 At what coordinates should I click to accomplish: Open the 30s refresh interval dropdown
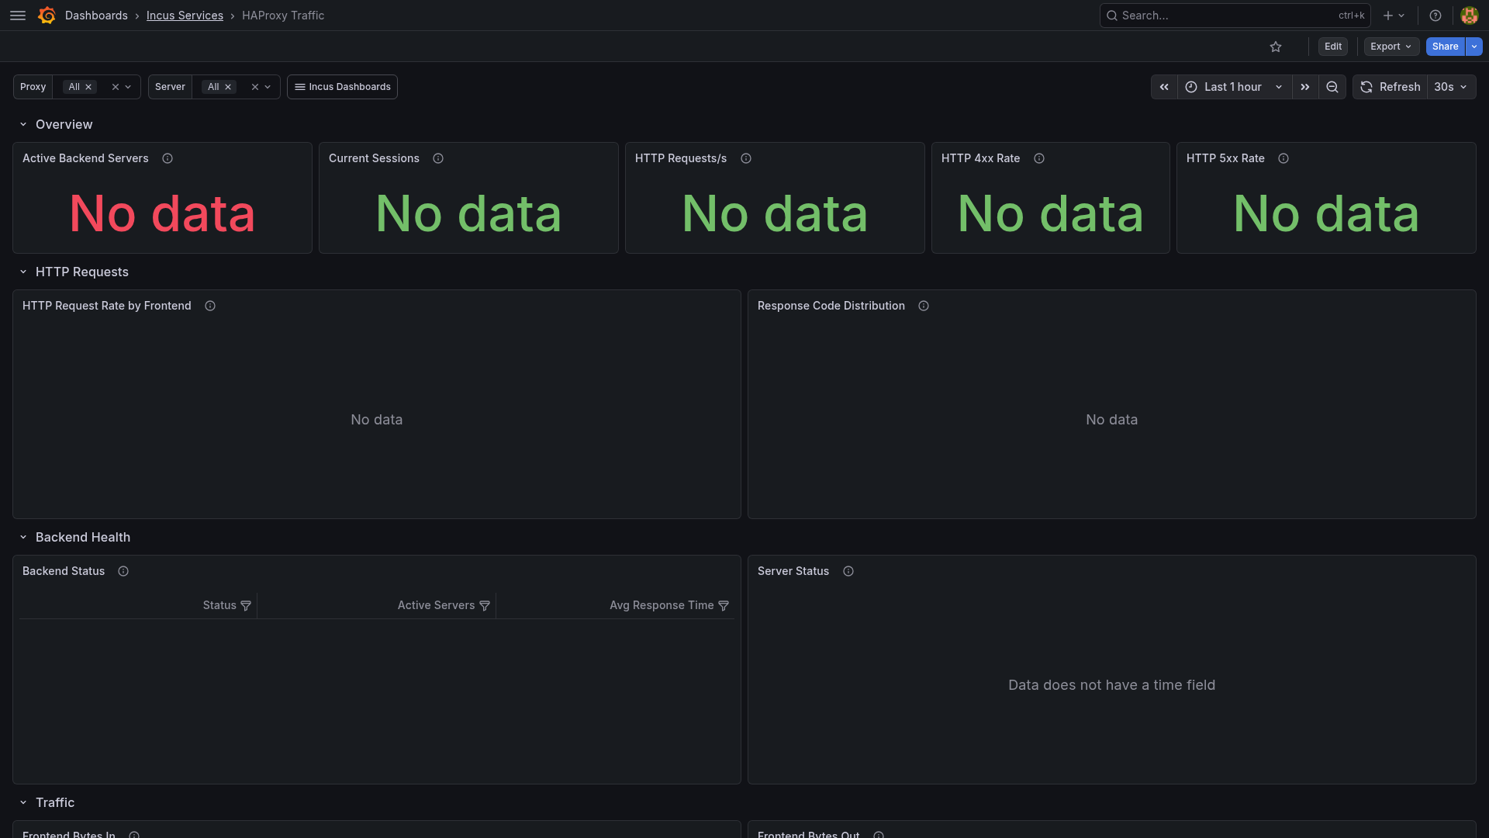[x=1451, y=87]
